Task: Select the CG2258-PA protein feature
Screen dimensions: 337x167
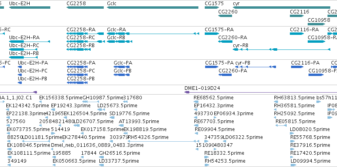Action: 77,67
